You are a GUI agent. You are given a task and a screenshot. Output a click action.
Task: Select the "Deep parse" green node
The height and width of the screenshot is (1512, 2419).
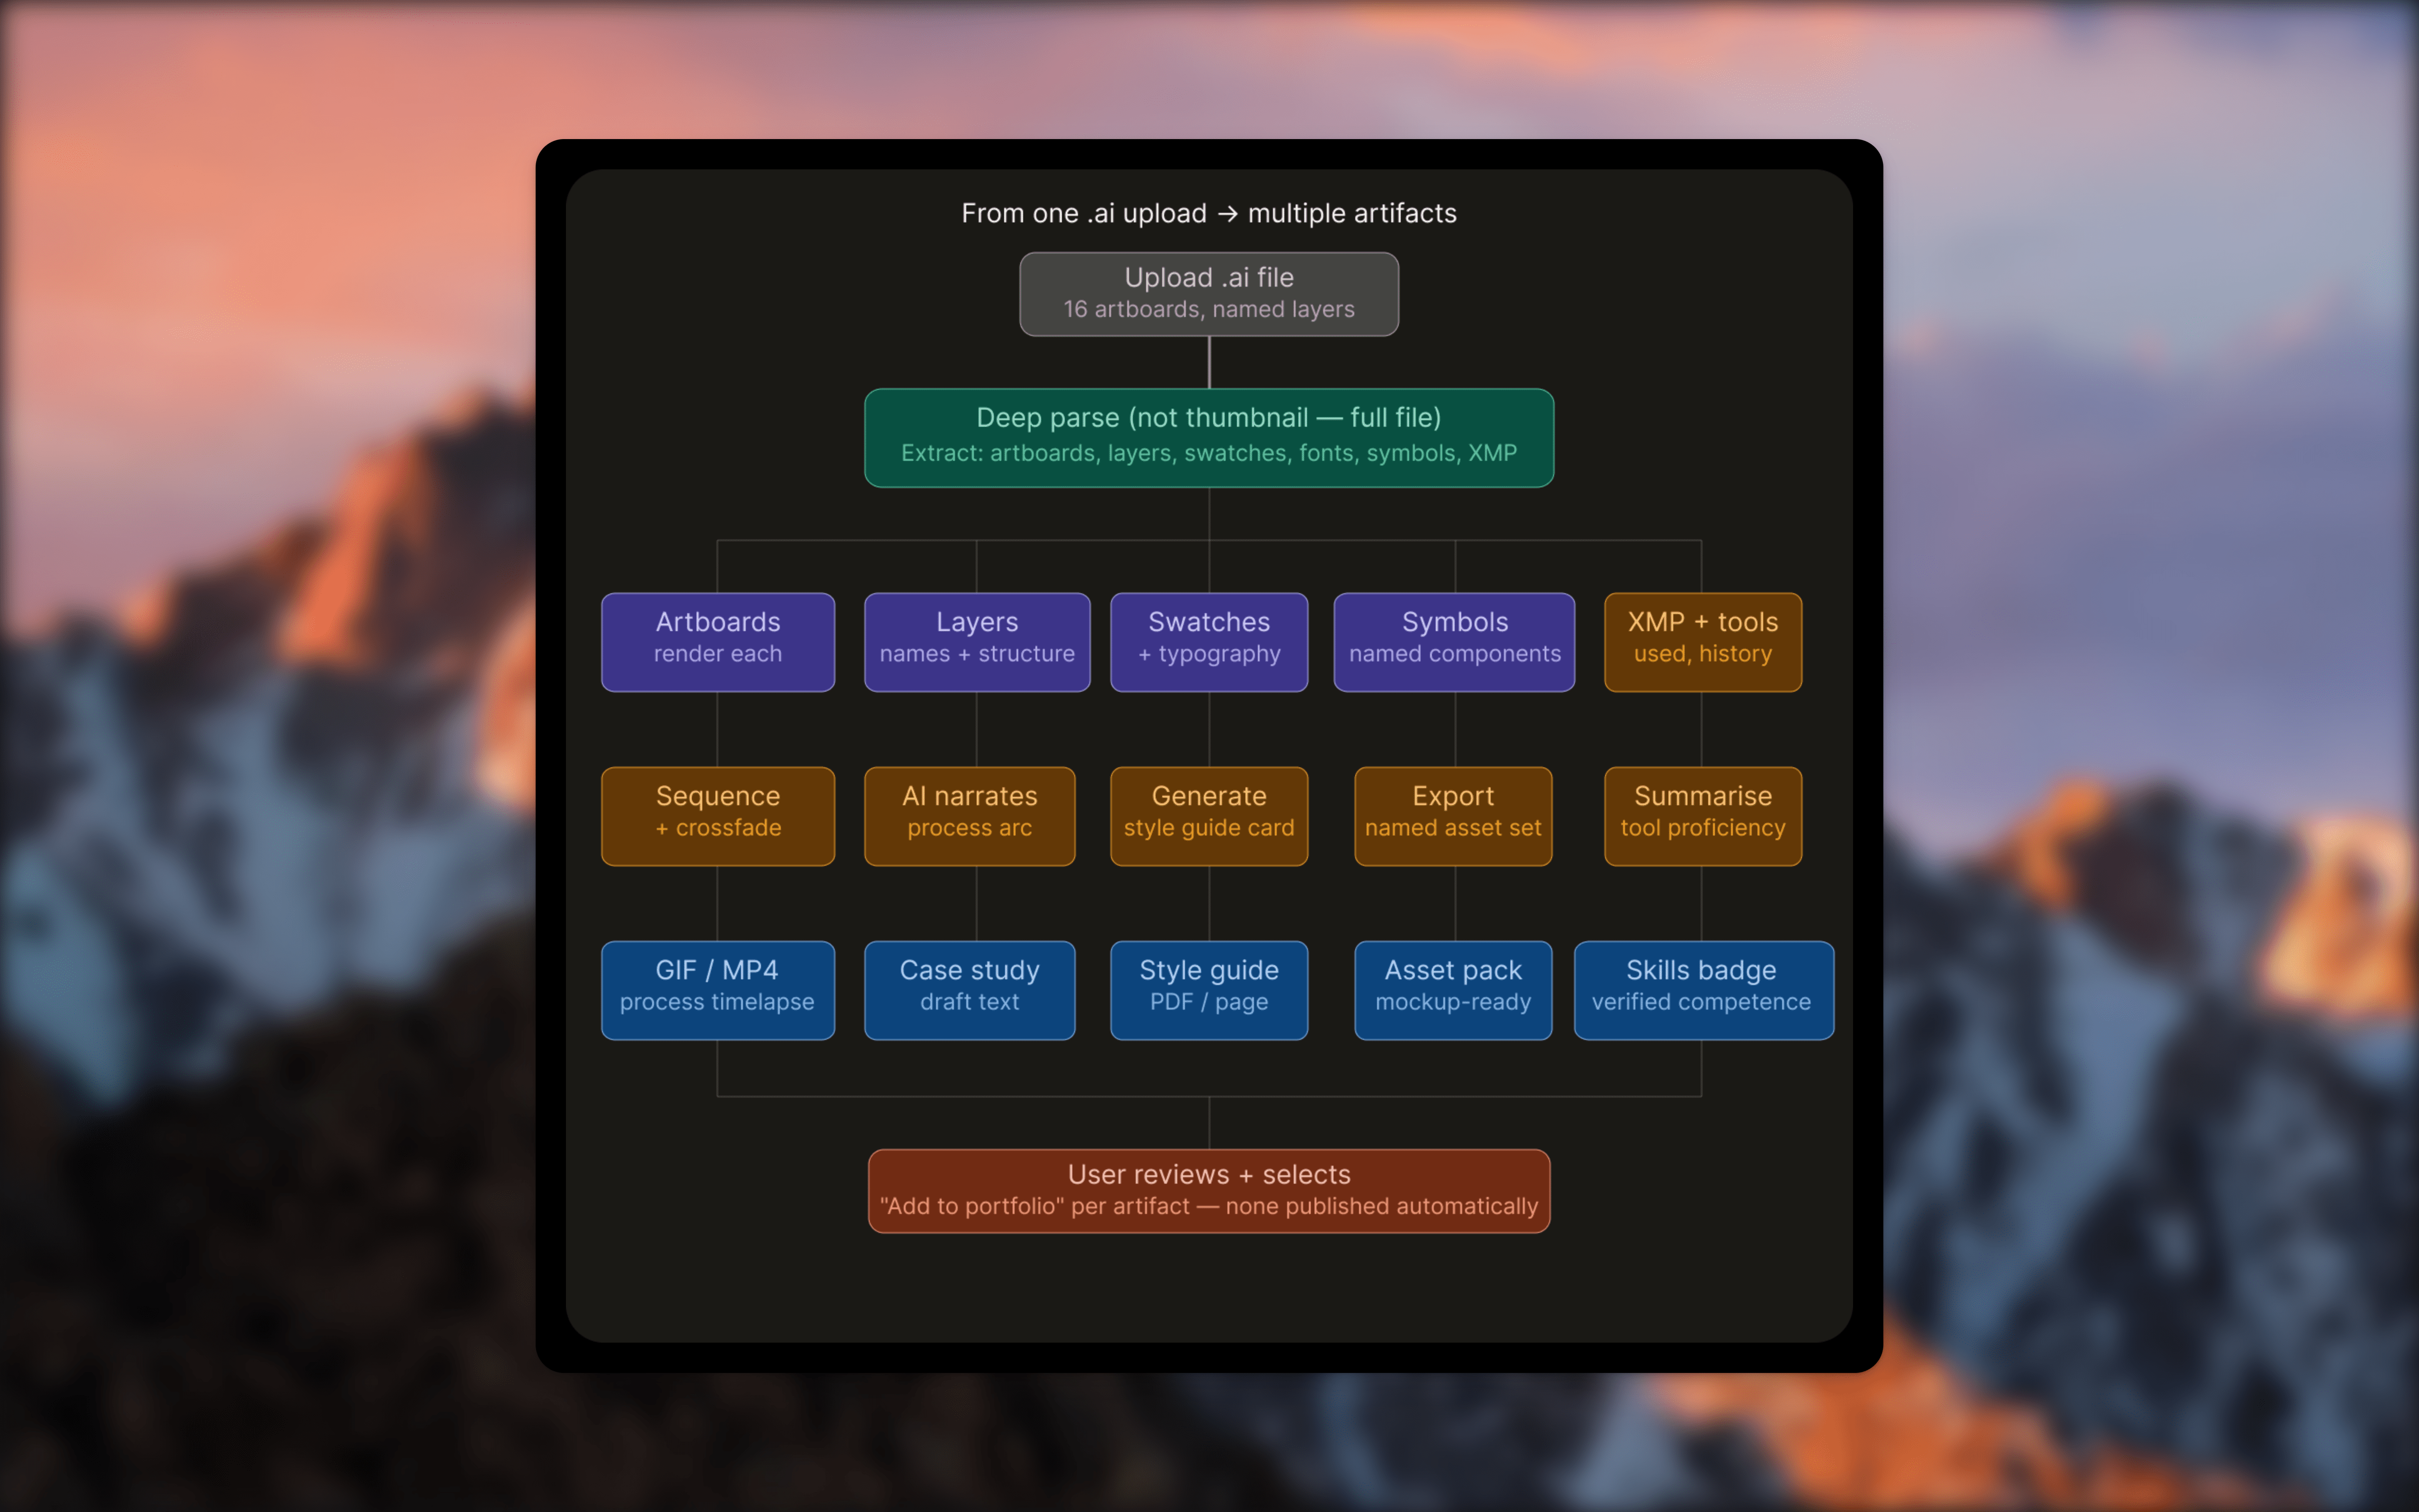point(1209,438)
